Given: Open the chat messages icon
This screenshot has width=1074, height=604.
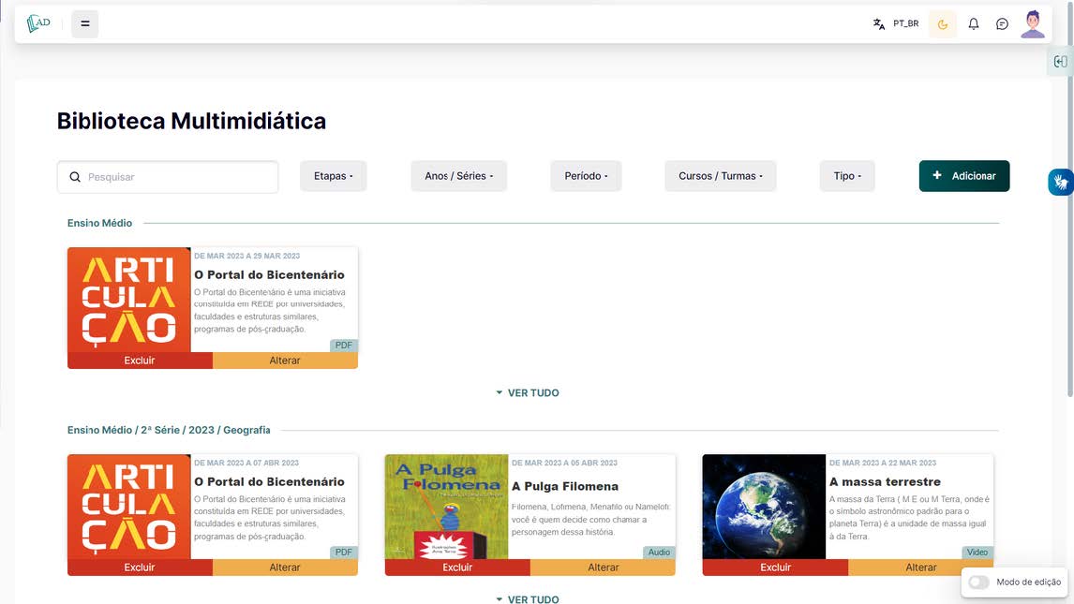Looking at the screenshot, I should [1002, 24].
